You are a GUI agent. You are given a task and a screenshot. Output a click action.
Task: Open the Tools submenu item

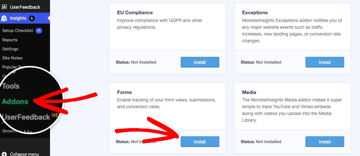(x=11, y=86)
